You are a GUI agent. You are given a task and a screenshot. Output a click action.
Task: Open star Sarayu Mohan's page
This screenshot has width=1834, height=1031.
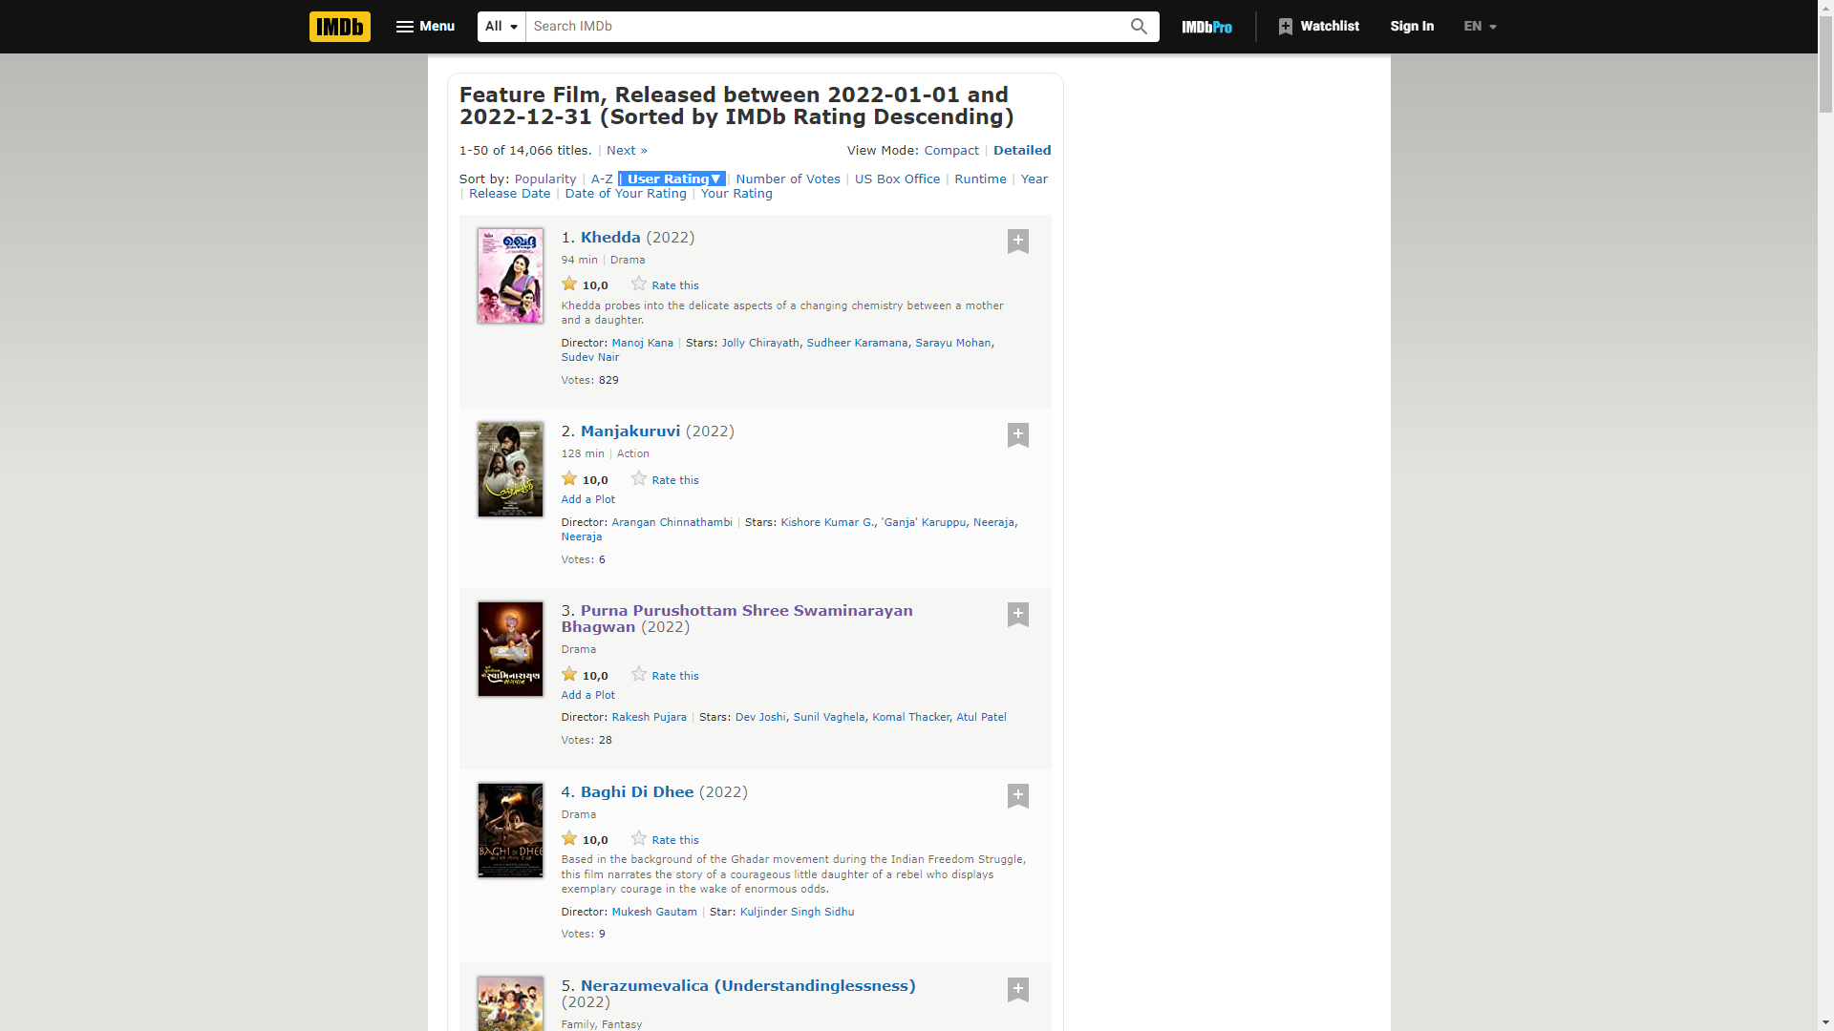click(x=953, y=343)
